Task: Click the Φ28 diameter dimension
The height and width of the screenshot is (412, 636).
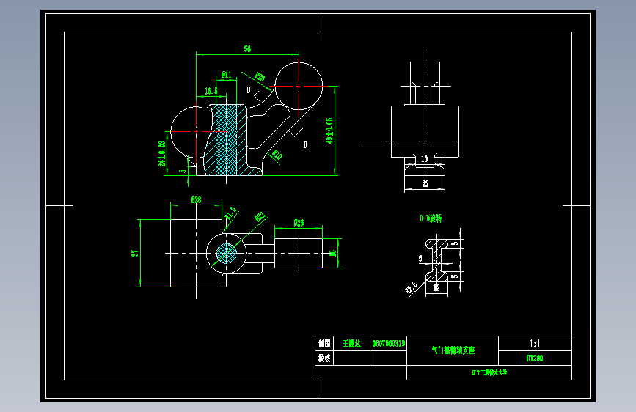Action: tap(197, 200)
